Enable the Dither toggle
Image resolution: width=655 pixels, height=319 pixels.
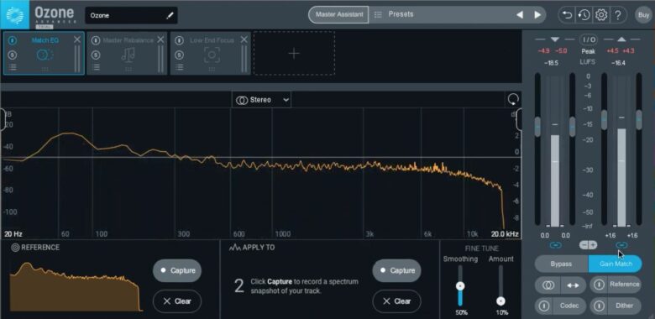coord(599,306)
